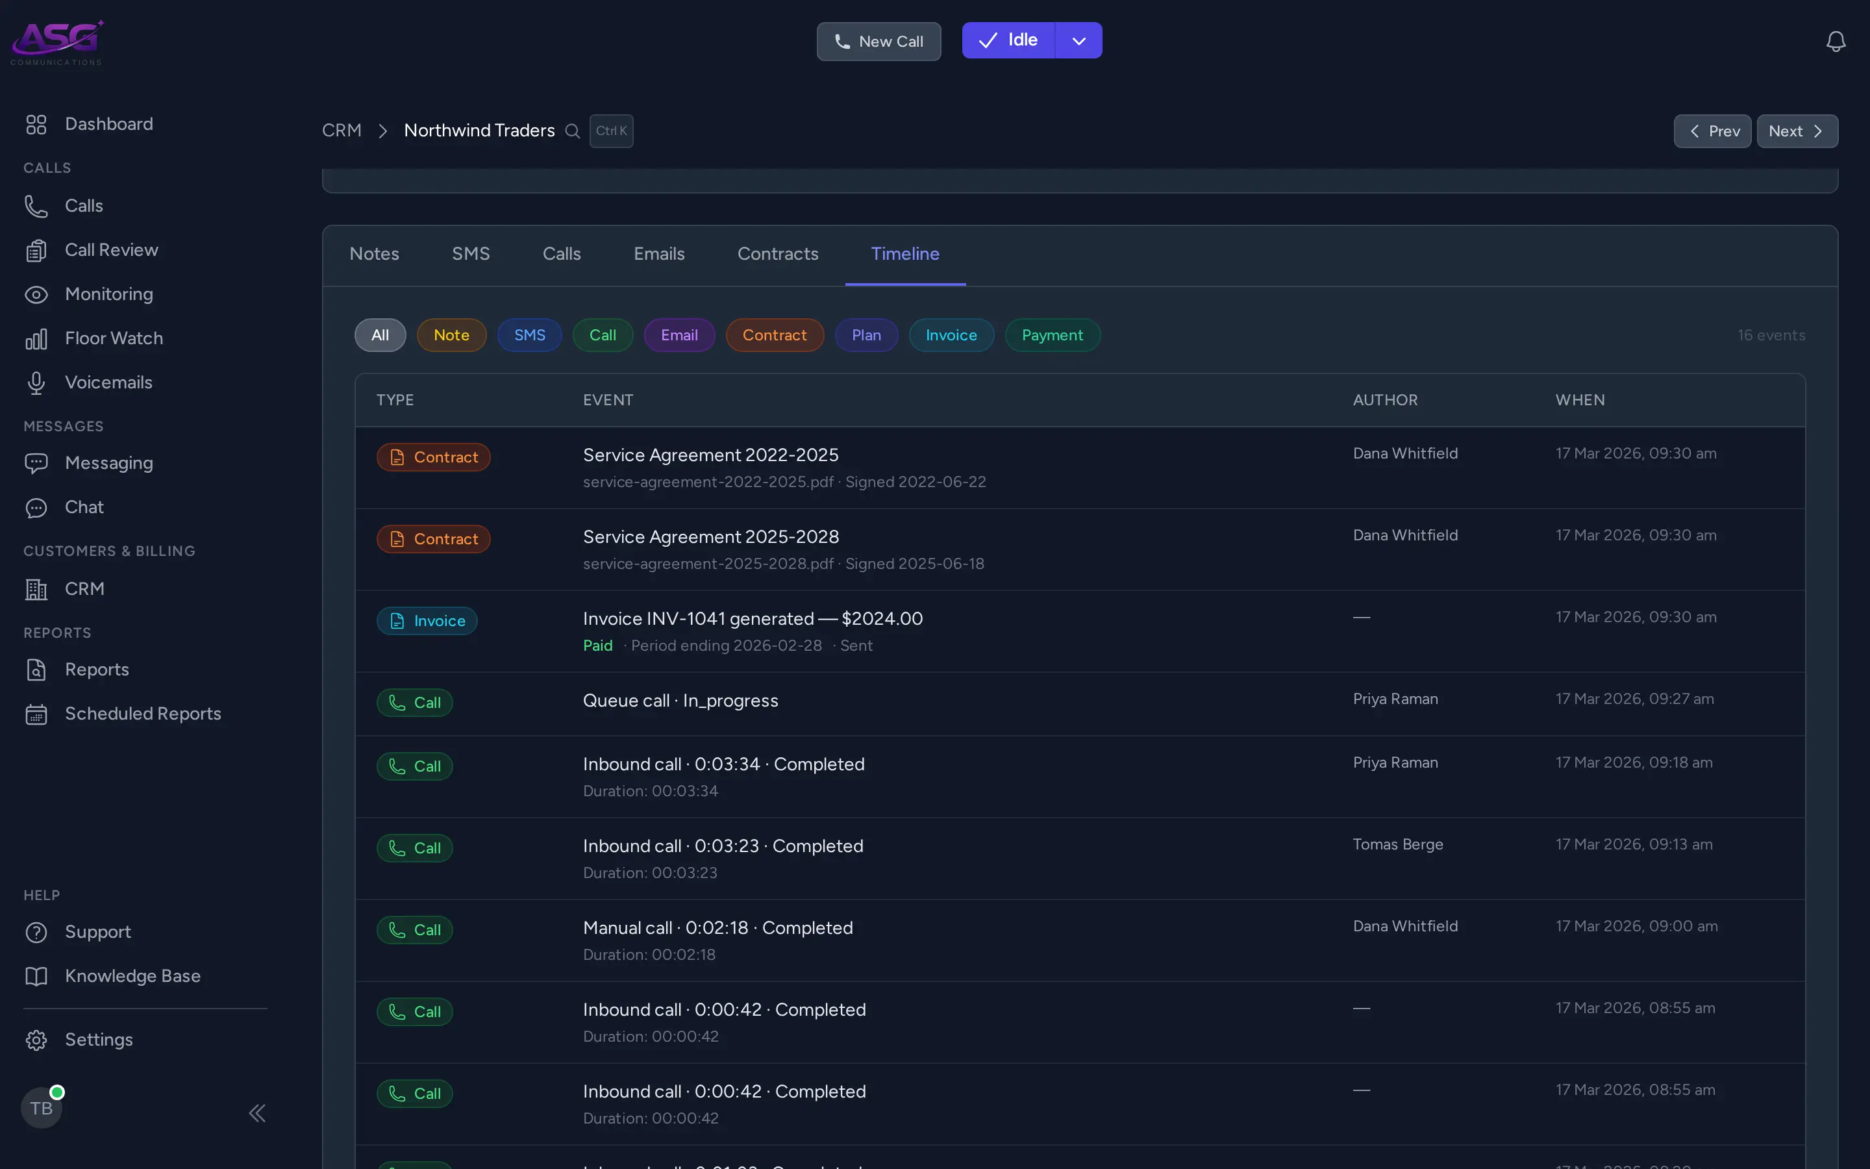The image size is (1870, 1169).
Task: Switch to the Notes tab
Action: pos(374,255)
